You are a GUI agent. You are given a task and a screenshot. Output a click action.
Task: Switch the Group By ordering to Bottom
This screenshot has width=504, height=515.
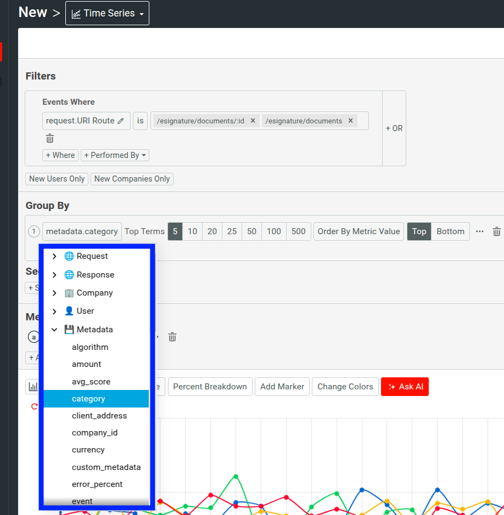tap(450, 231)
